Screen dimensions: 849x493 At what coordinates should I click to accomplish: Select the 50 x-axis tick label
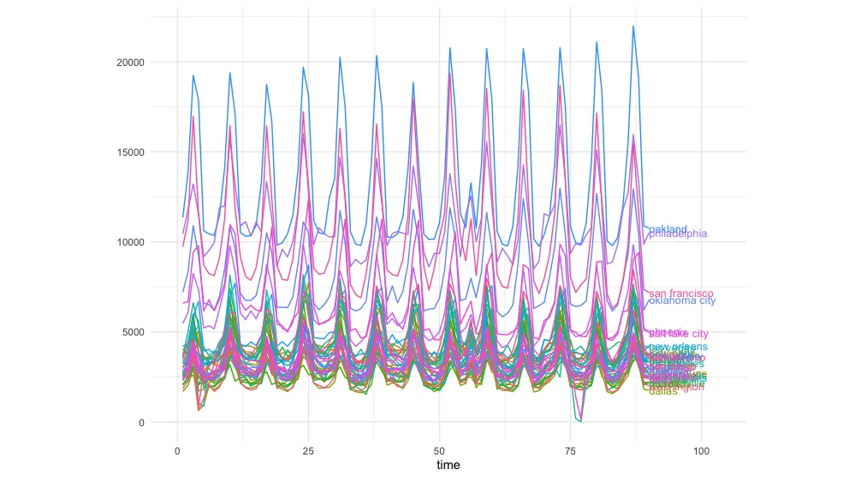(439, 450)
